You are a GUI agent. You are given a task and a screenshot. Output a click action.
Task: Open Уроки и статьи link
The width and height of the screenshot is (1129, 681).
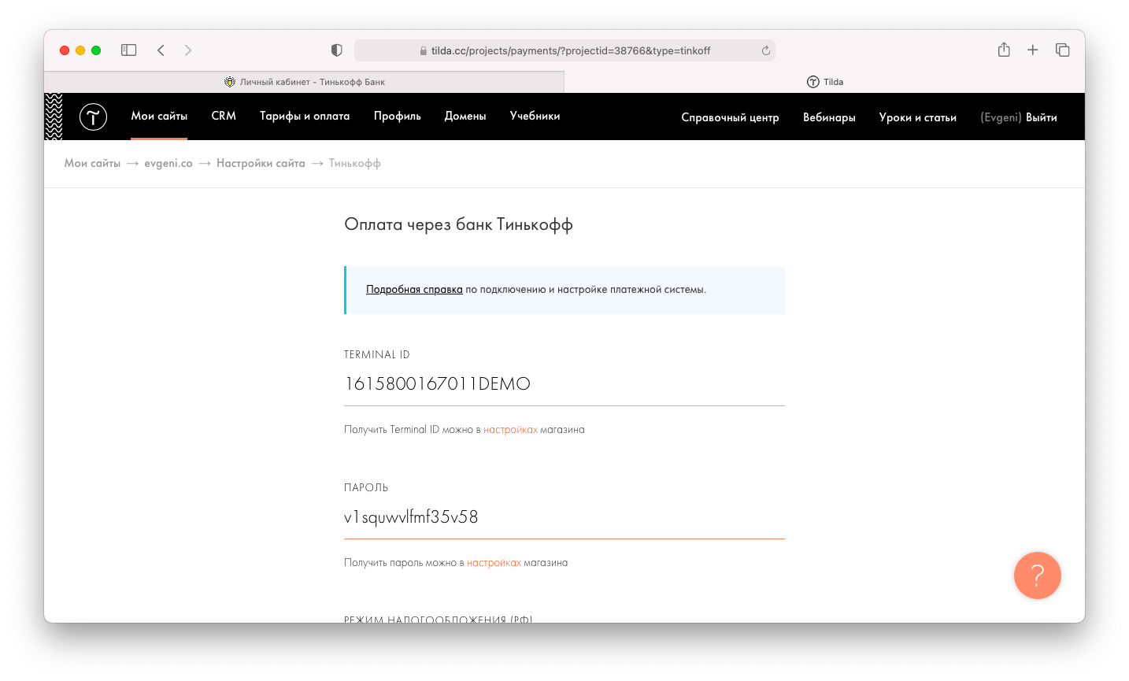click(918, 117)
